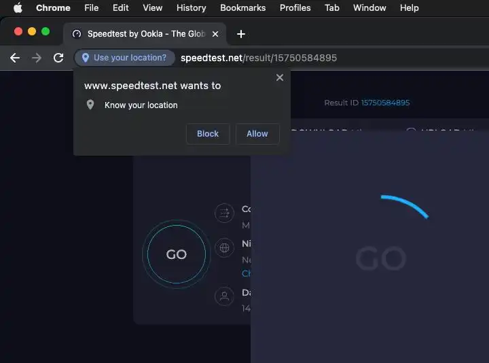Close the Speedtest by Ookla tab

pos(215,34)
